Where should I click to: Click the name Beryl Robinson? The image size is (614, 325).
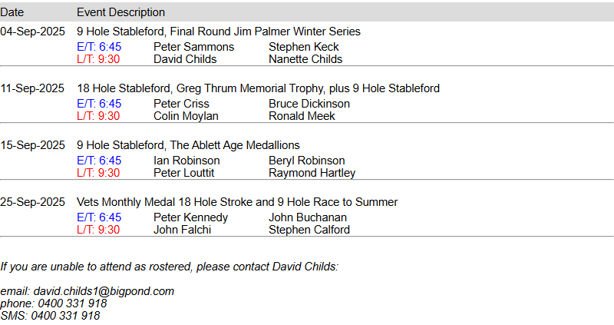tap(308, 161)
